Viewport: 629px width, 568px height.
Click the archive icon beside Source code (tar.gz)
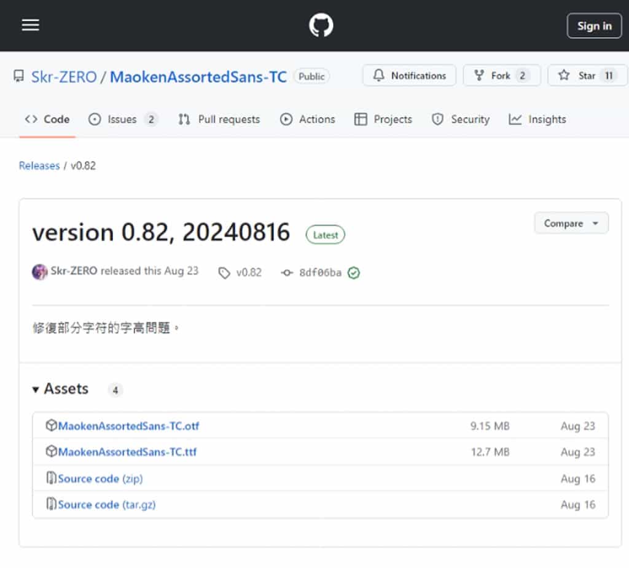click(52, 504)
